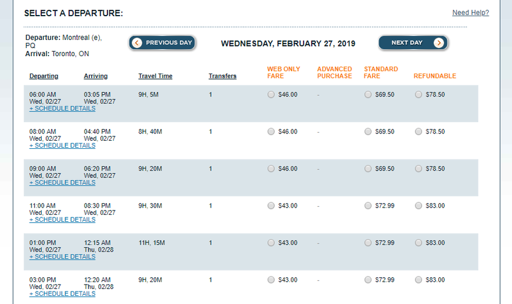Open schedule details for 01:00 PM departure
The image size is (512, 304).
point(62,257)
